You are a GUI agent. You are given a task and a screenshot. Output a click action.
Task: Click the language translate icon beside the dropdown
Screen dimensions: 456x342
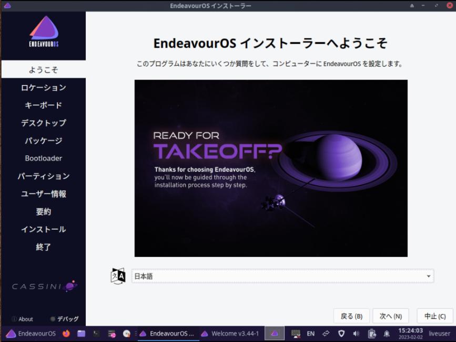point(118,276)
